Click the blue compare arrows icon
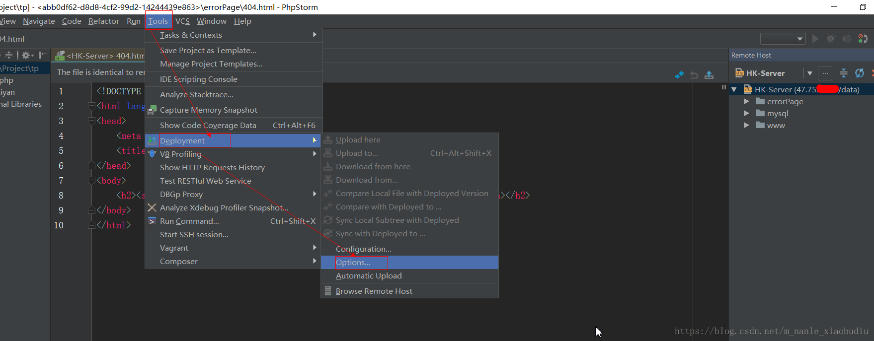Image resolution: width=874 pixels, height=341 pixels. 679,75
